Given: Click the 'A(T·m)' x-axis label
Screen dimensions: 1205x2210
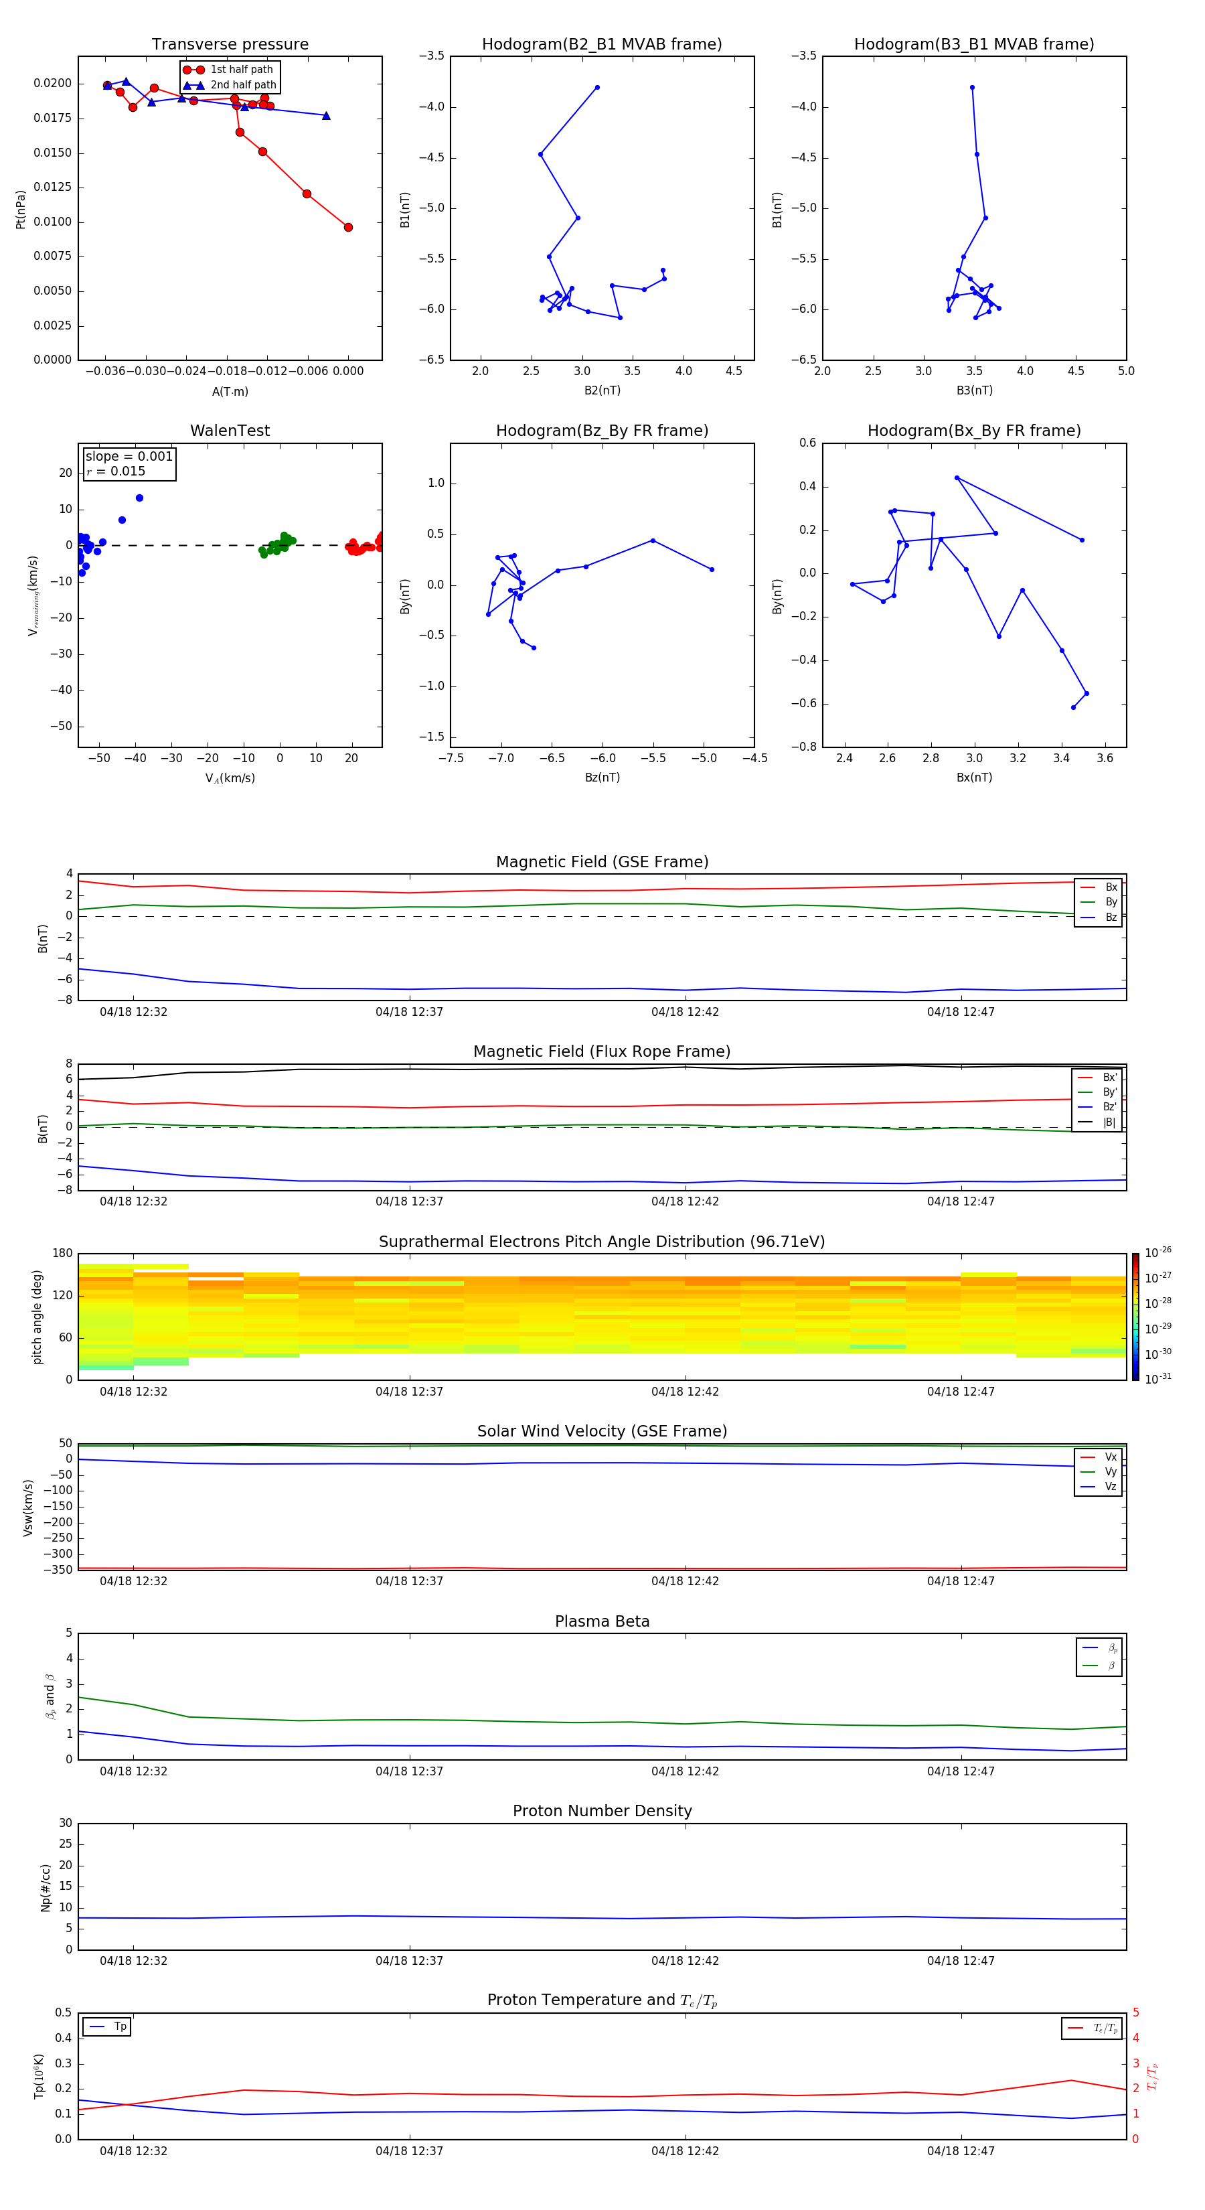Looking at the screenshot, I should [230, 391].
